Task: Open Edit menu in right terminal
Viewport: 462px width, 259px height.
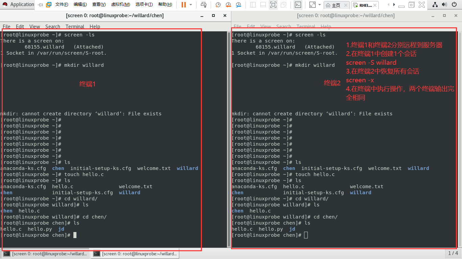Action: click(x=251, y=26)
